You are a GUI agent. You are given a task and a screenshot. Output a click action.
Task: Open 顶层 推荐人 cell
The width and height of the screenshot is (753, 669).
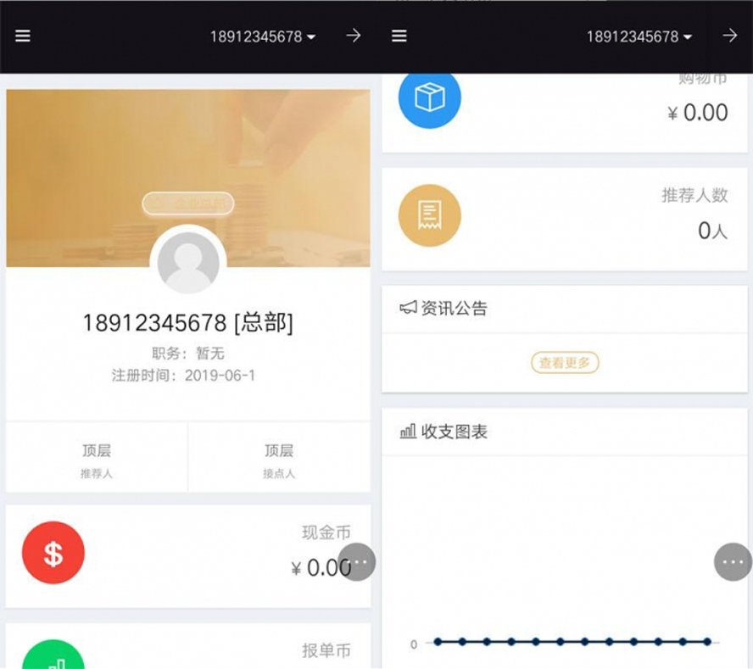coord(97,457)
